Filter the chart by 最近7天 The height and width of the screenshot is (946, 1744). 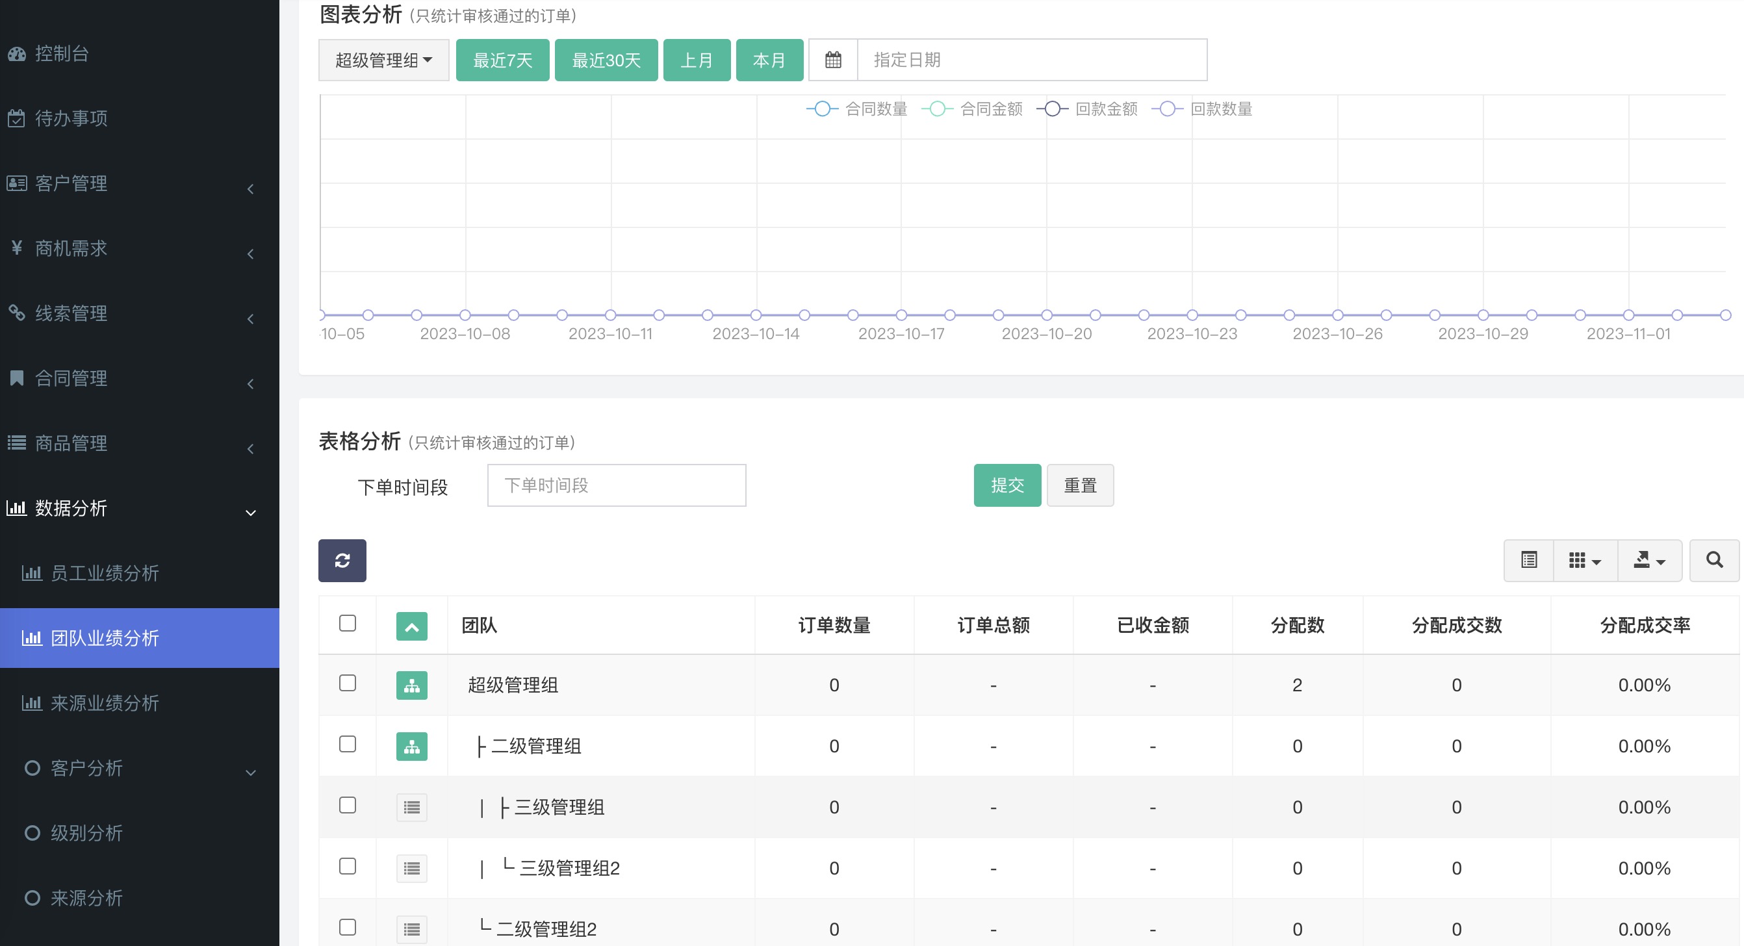pyautogui.click(x=502, y=60)
